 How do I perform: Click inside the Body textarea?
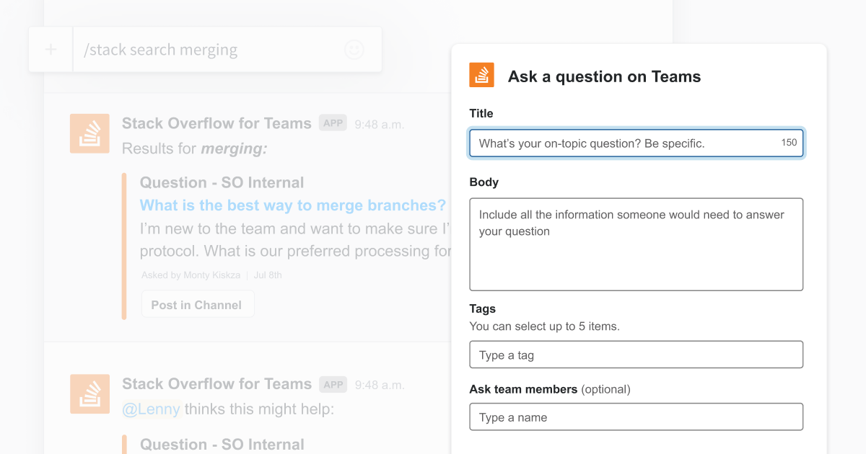pos(635,244)
